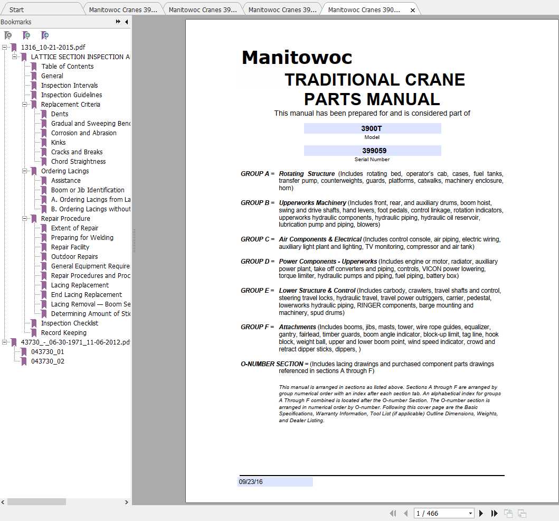Click the previous page navigation arrow
559x521 pixels.
[405, 513]
